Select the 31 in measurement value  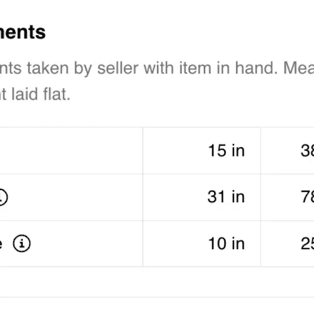[x=226, y=197]
